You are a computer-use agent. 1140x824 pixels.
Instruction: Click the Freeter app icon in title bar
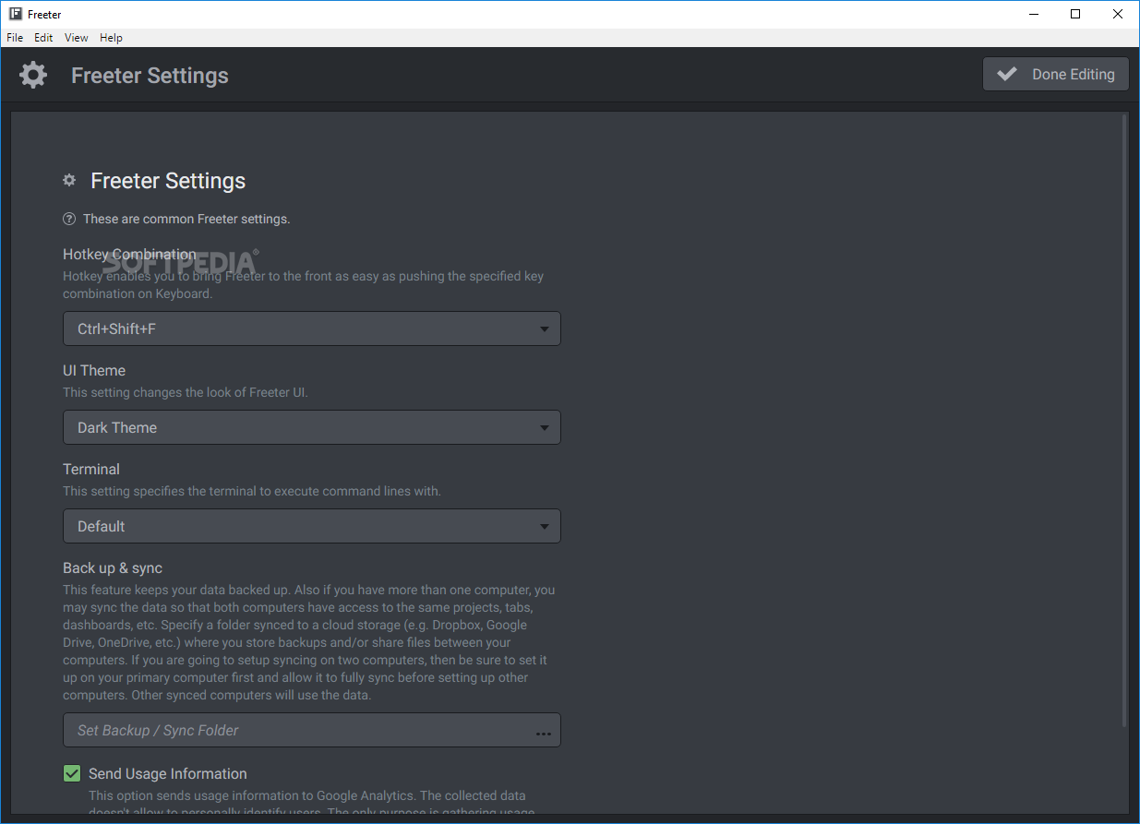(x=16, y=14)
